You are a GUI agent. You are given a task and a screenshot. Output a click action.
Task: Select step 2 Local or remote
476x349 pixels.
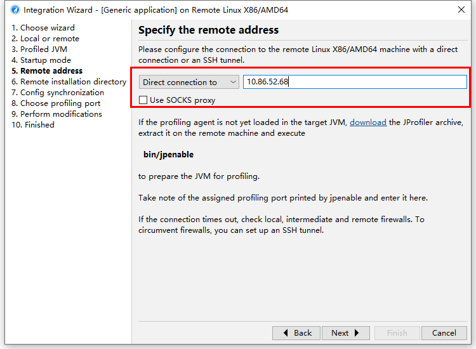(x=45, y=39)
